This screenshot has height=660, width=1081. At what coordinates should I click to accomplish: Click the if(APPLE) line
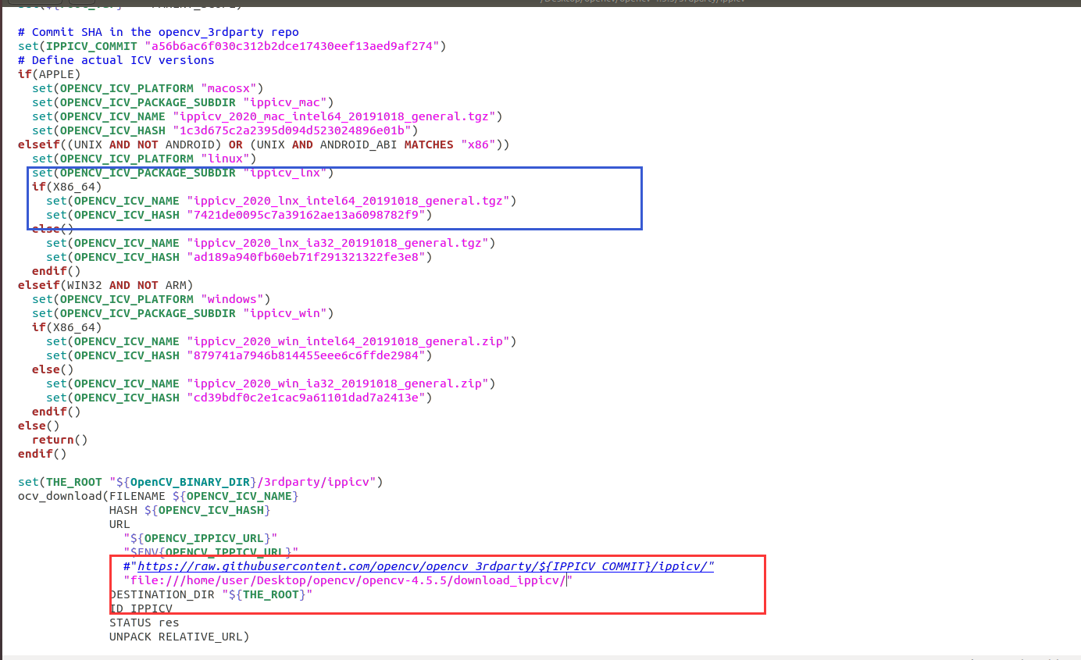pyautogui.click(x=49, y=74)
